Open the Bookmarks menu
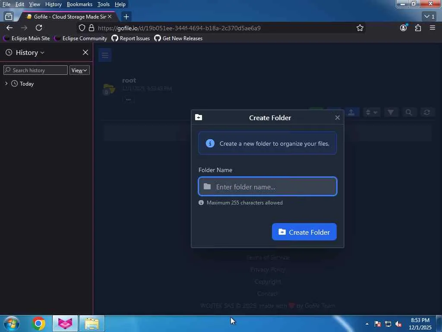The image size is (442, 332). coord(79,4)
